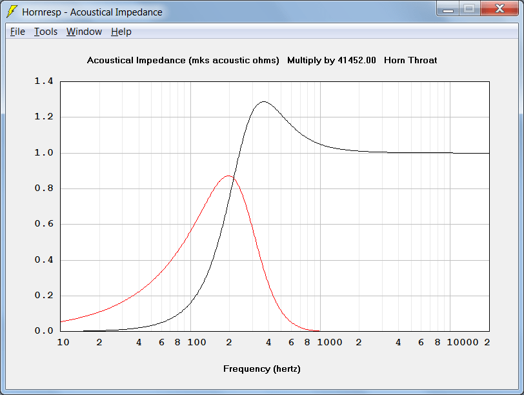
Task: Click the 'Hornresp - Acoustical Impedance' window title
Action: coord(92,12)
